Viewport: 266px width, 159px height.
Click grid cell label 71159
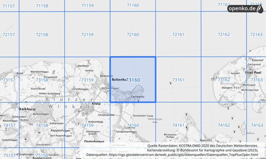click(87, 6)
